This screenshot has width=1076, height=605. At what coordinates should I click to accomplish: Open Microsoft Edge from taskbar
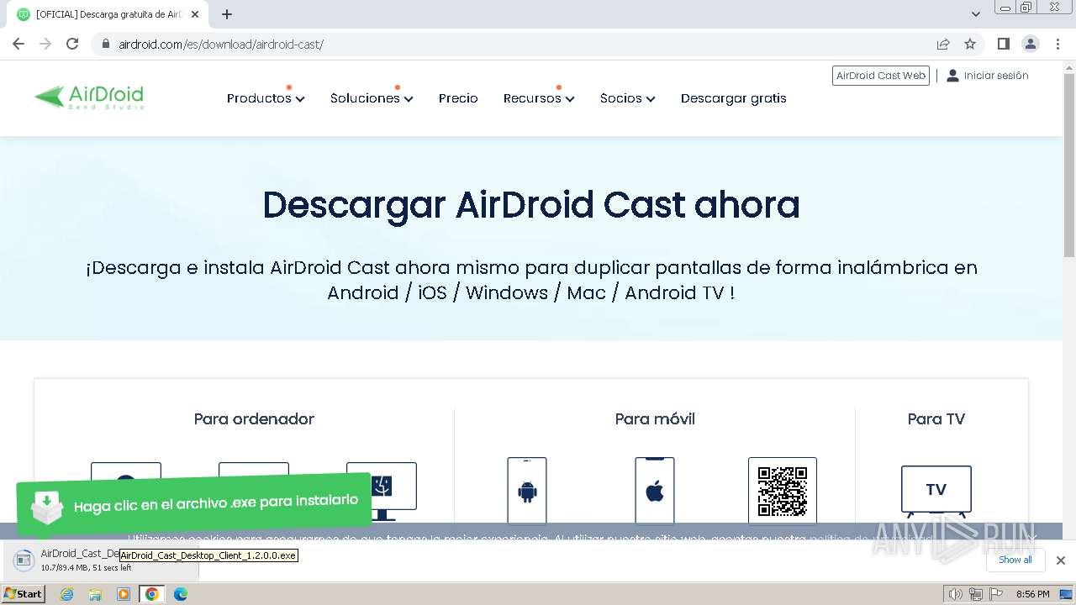click(180, 594)
